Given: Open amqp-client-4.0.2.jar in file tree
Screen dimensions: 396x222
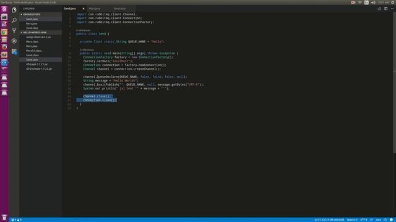Looking at the screenshot, I should coord(40,37).
